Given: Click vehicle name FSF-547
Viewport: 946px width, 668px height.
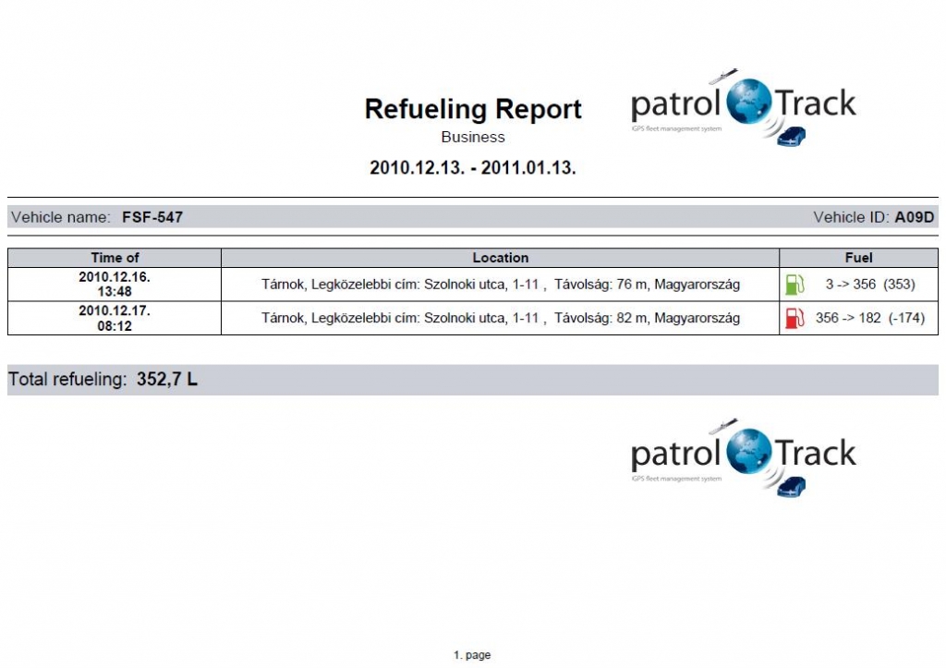Looking at the screenshot, I should click(152, 218).
